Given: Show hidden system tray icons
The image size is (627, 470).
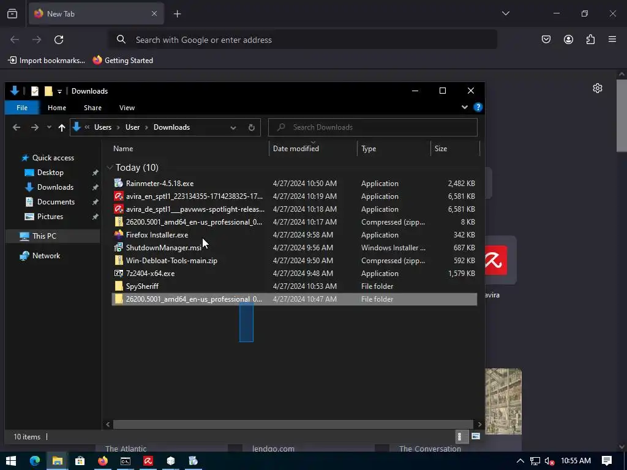Looking at the screenshot, I should point(520,461).
